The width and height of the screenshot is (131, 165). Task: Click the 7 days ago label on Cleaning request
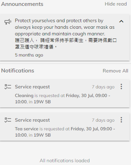[103, 87]
